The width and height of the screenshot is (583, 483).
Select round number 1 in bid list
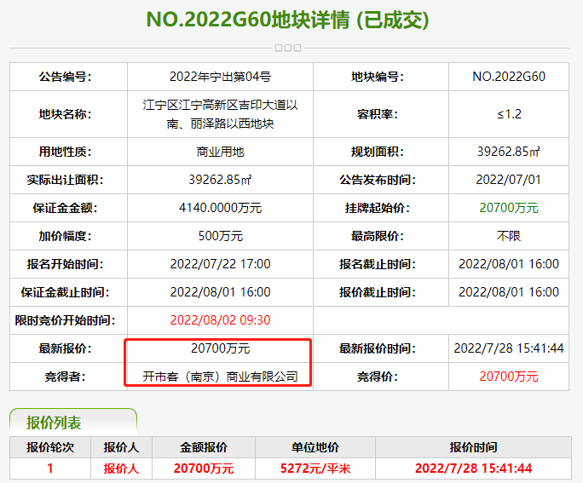pos(50,469)
